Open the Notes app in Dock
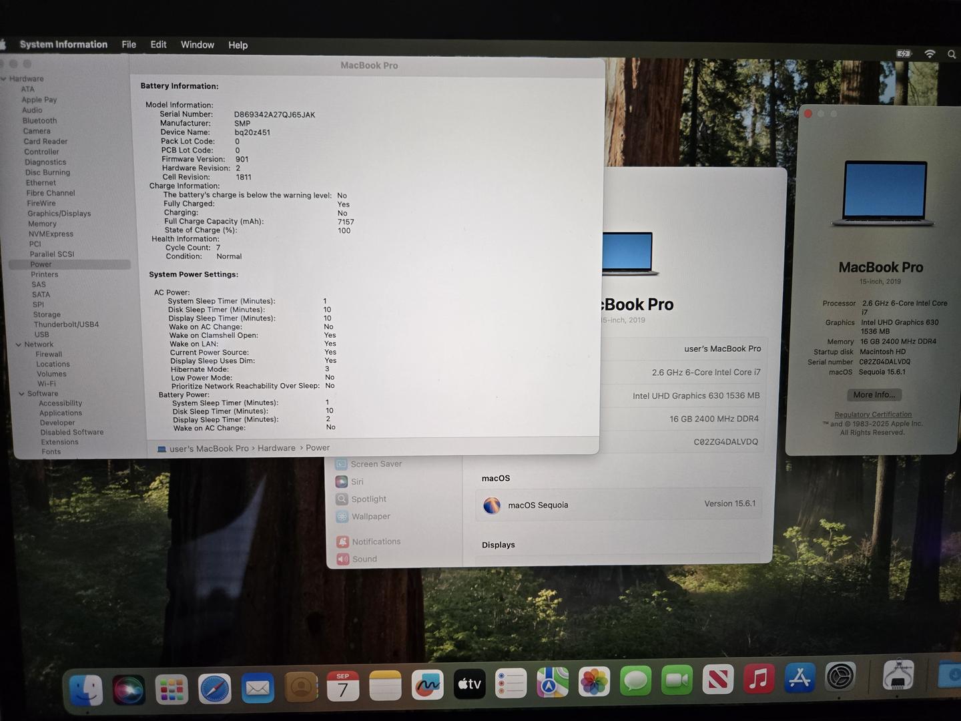961x721 pixels. click(385, 686)
